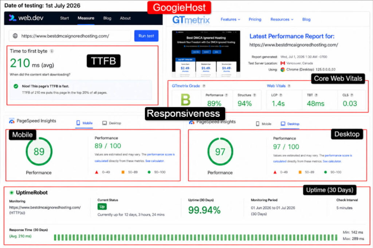This screenshot has width=373, height=248.
Task: Select the Mobile tab in left PageSpeed panel
Action: (x=84, y=123)
